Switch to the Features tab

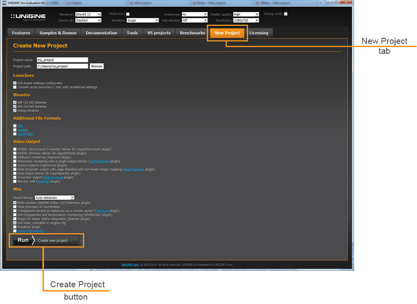21,33
